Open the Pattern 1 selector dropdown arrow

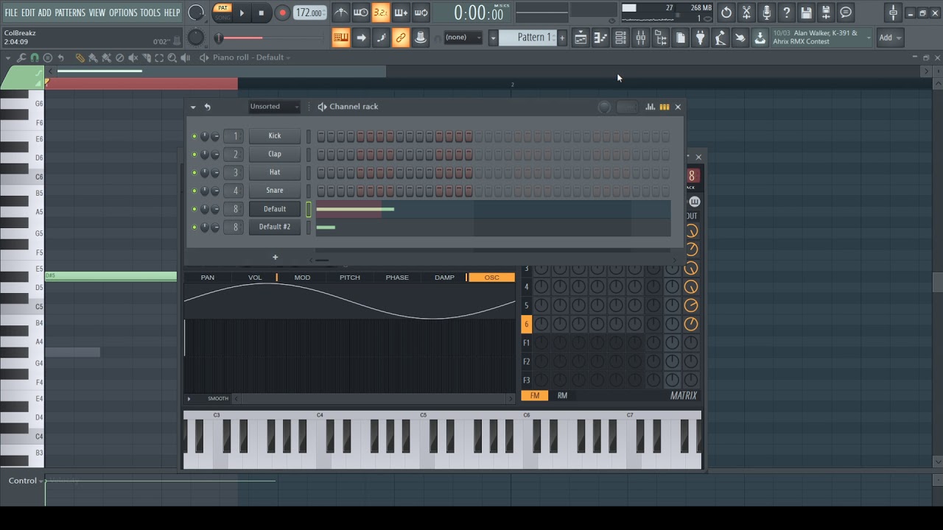tap(493, 38)
